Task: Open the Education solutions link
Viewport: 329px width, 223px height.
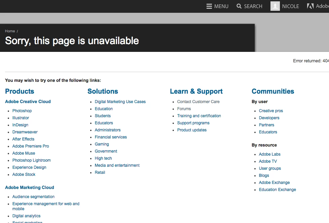Action: (x=104, y=109)
